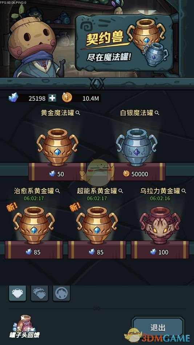Click the plus icon beside crystal count
Screen dimensions: 194x345
[52, 98]
